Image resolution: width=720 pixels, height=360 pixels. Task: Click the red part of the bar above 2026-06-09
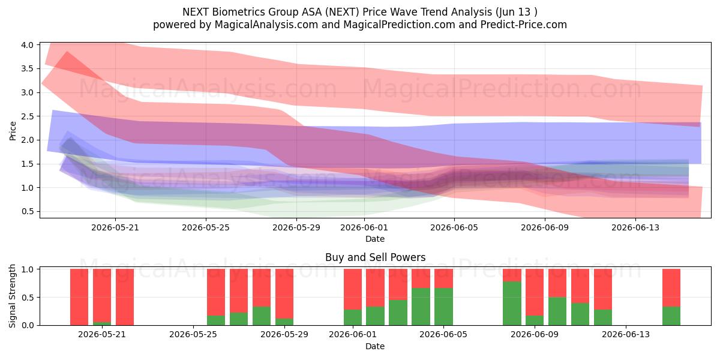point(535,292)
